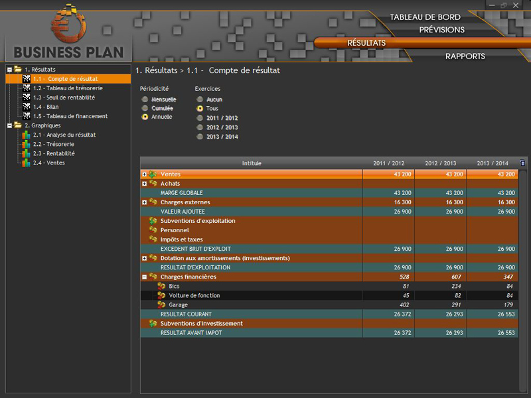Expand the Dotation aux amortissements row
531x398 pixels.
coord(144,258)
